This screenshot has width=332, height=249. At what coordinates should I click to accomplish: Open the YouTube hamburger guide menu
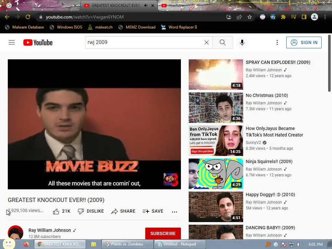click(x=12, y=42)
